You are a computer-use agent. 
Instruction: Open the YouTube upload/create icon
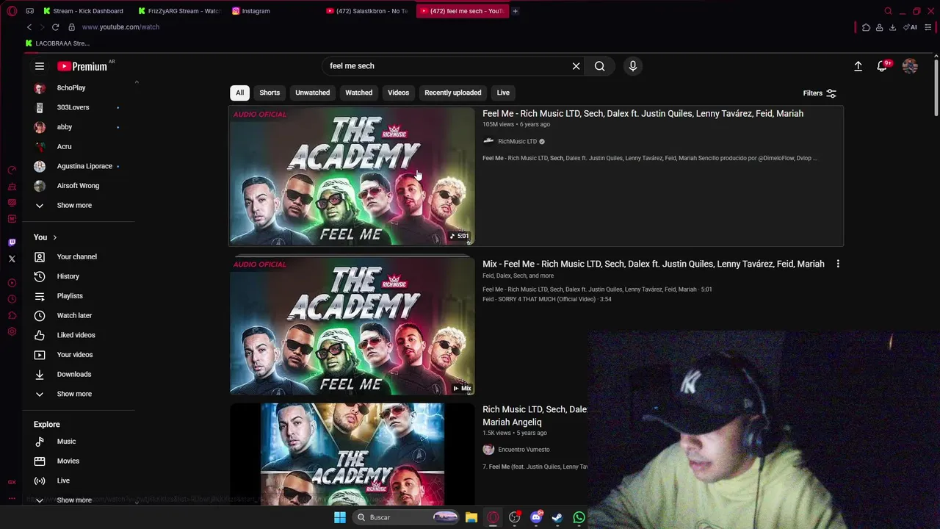pos(858,66)
